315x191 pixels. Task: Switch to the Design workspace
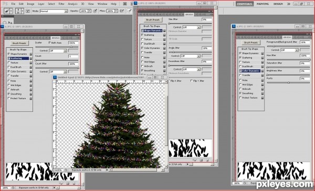point(278,4)
